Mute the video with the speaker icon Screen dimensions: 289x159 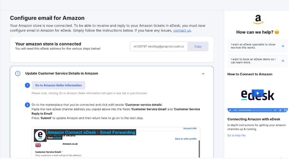275,110
